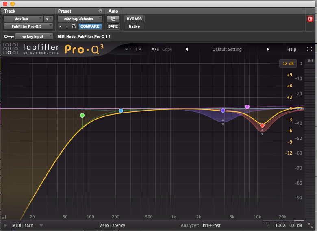Image resolution: width=317 pixels, height=231 pixels.
Task: Select the blue EQ band node near 200 Hz
Action: [x=121, y=111]
